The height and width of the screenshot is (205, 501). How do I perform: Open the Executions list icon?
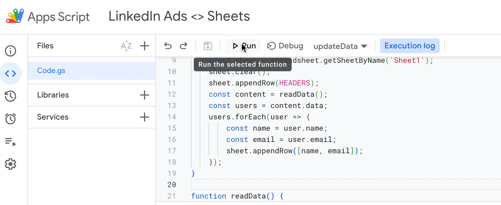(10, 142)
